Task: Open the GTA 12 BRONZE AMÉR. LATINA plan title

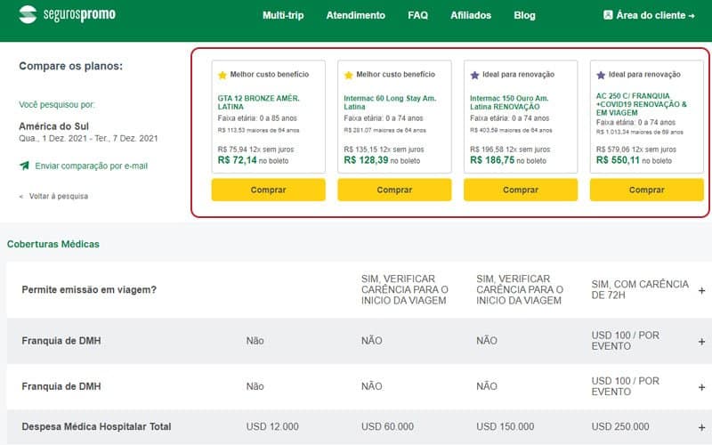Action: click(x=258, y=102)
